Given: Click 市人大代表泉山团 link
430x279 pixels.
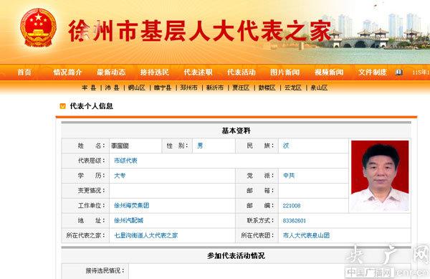Looking at the screenshot, I should click(306, 235).
